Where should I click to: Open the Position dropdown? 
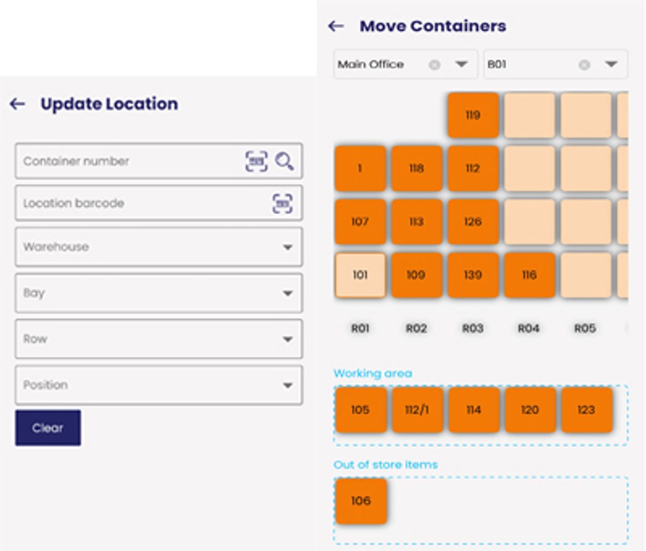[159, 385]
